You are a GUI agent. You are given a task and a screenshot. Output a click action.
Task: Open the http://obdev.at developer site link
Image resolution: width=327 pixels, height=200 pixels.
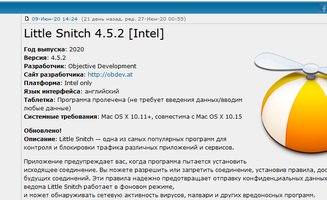pos(110,74)
